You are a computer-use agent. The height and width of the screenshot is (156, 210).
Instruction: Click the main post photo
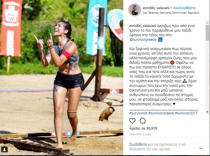click(x=61, y=78)
